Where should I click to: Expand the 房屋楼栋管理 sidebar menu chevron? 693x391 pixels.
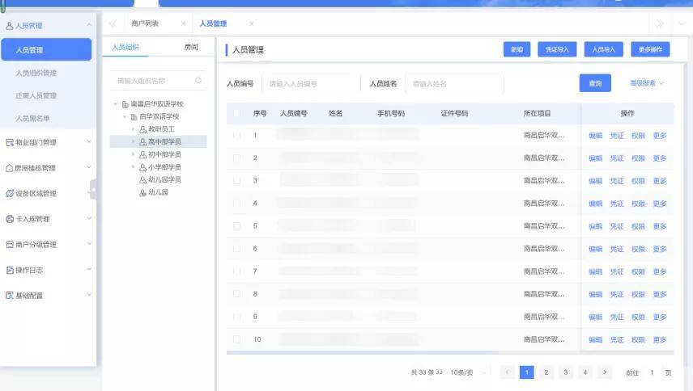89,167
